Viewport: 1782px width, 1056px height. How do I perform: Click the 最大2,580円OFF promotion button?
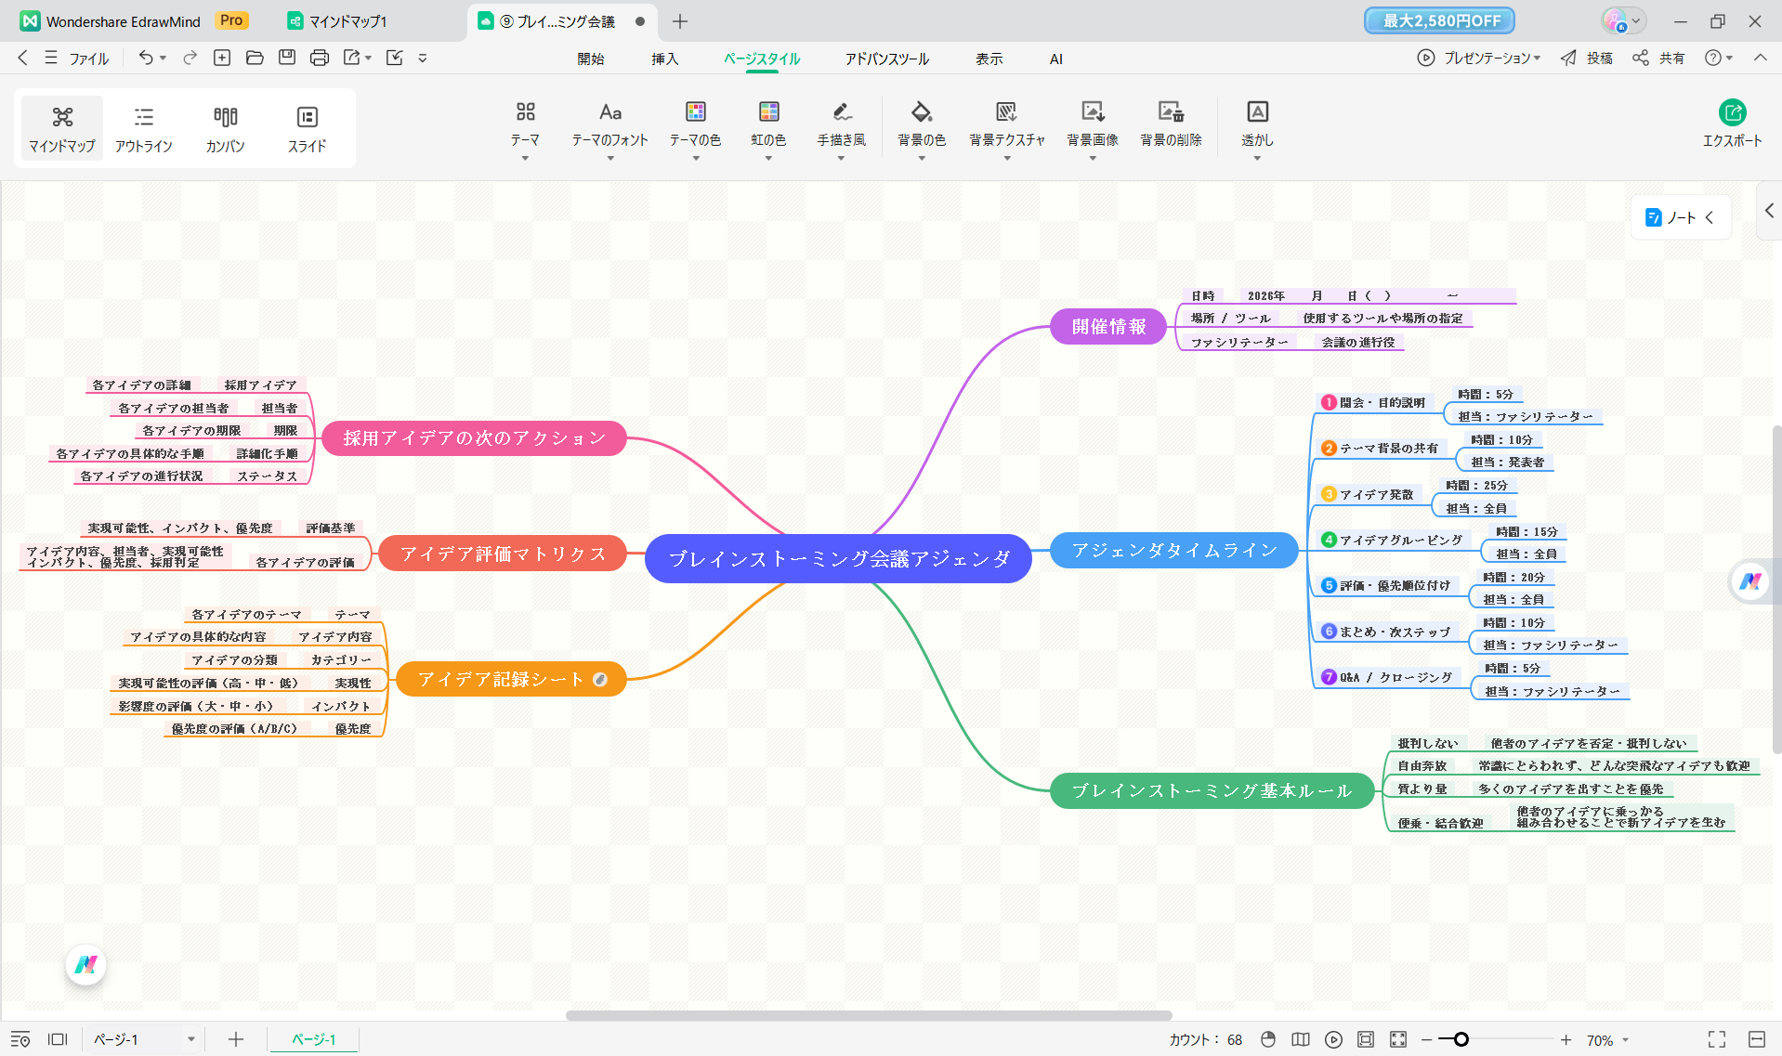click(1439, 20)
